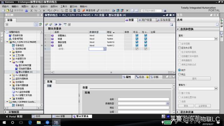
Task: Expand the 语言和资源 section
Action: (178, 112)
